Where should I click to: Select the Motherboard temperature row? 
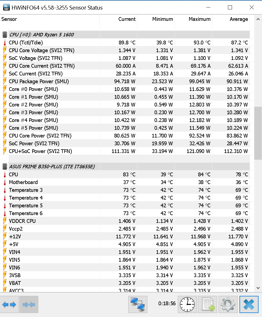(125, 182)
